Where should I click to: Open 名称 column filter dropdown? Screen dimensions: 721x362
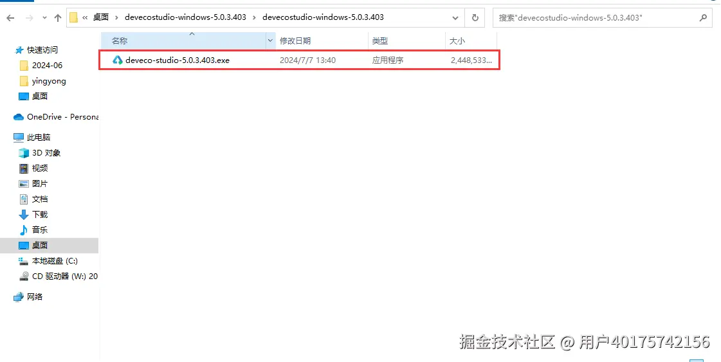pyautogui.click(x=270, y=41)
